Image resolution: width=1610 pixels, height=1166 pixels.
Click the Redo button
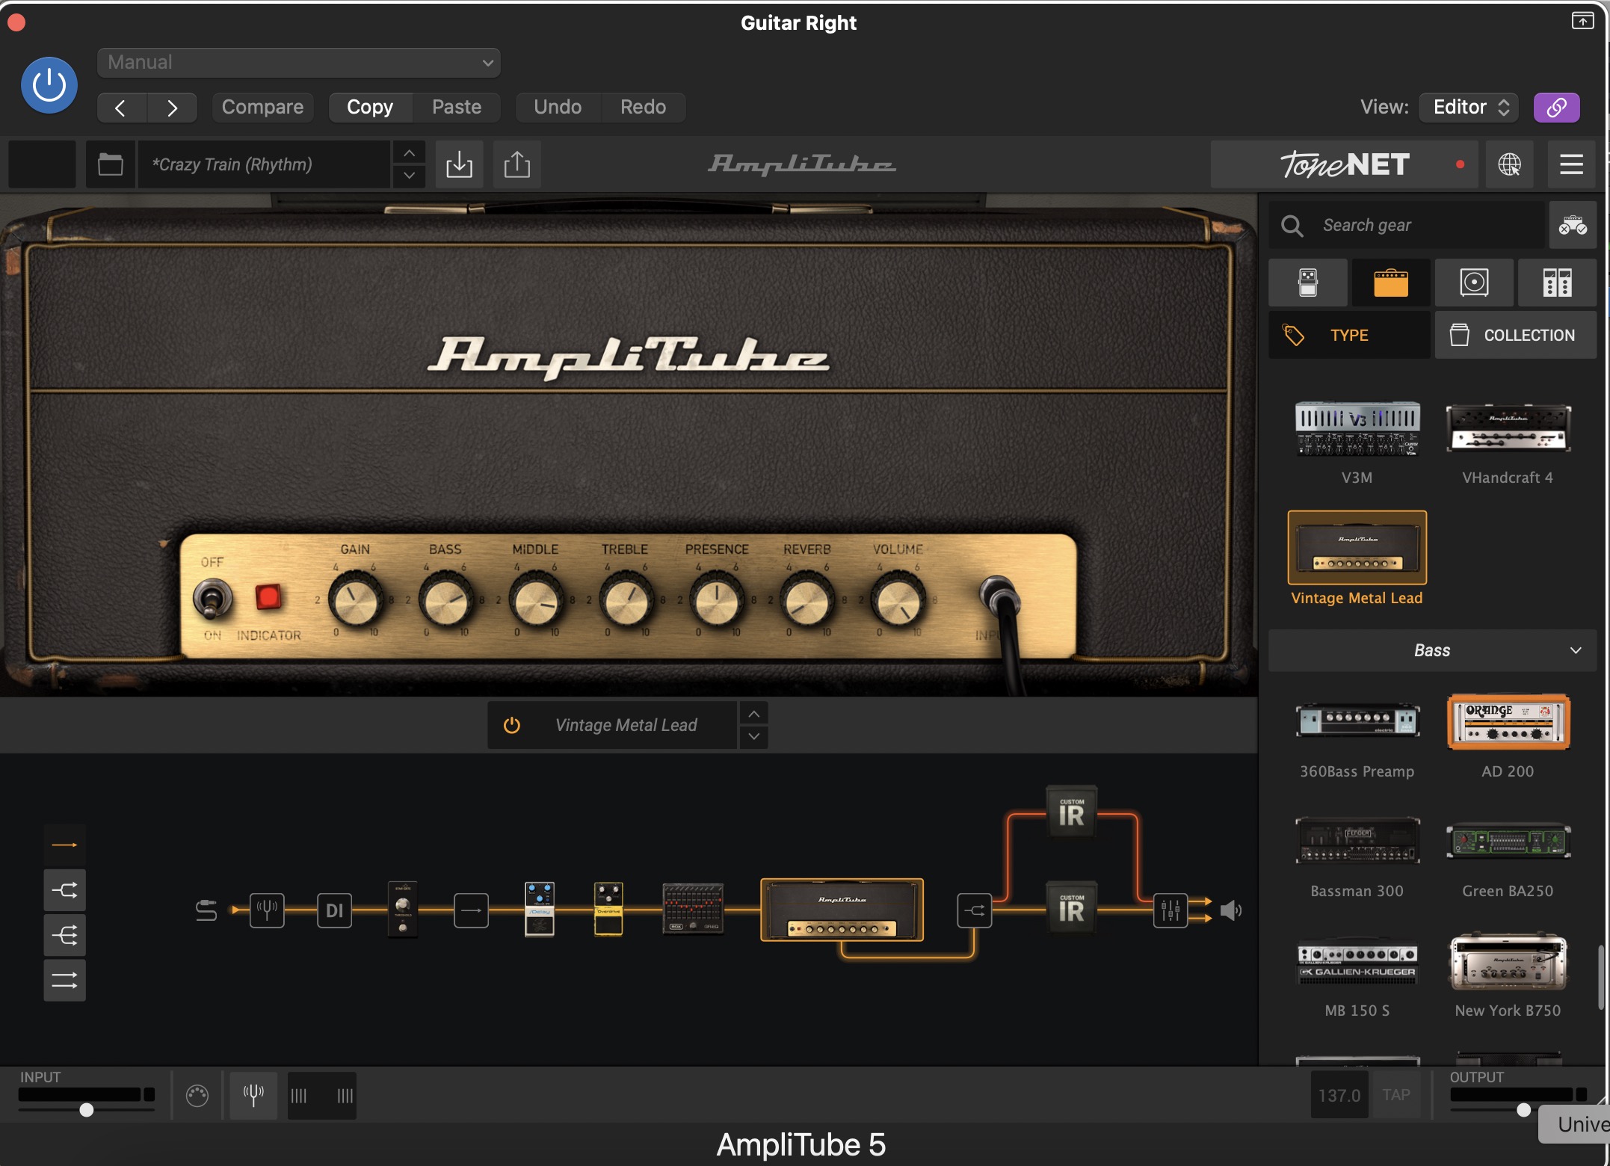643,107
